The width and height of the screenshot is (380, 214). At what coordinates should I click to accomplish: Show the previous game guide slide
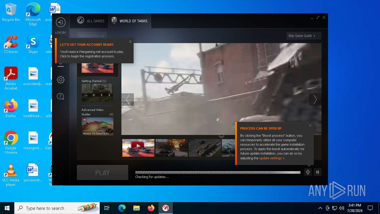pos(128,100)
